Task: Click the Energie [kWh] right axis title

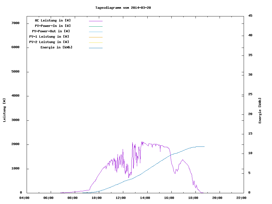Action: [260, 110]
